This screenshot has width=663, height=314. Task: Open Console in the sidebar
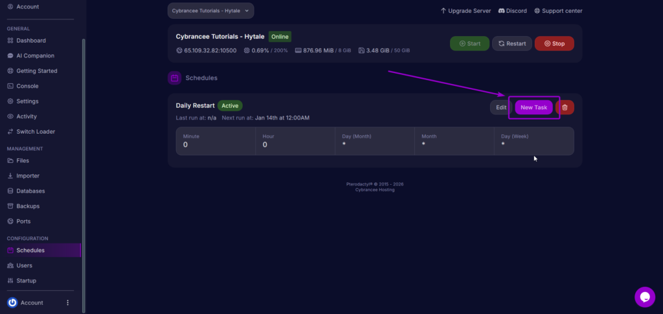coord(27,86)
